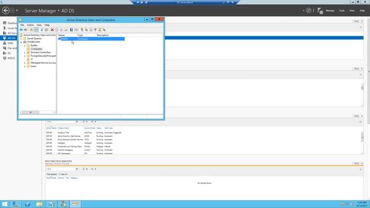Image resolution: width=370 pixels, height=208 pixels.
Task: Click the Forward arrow in ADUC toolbar
Action: (25, 29)
